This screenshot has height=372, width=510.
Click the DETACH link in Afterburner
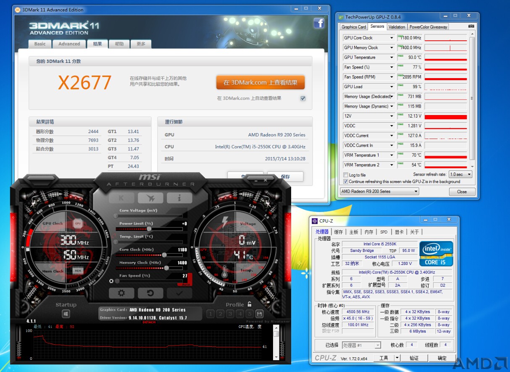pyautogui.click(x=149, y=322)
